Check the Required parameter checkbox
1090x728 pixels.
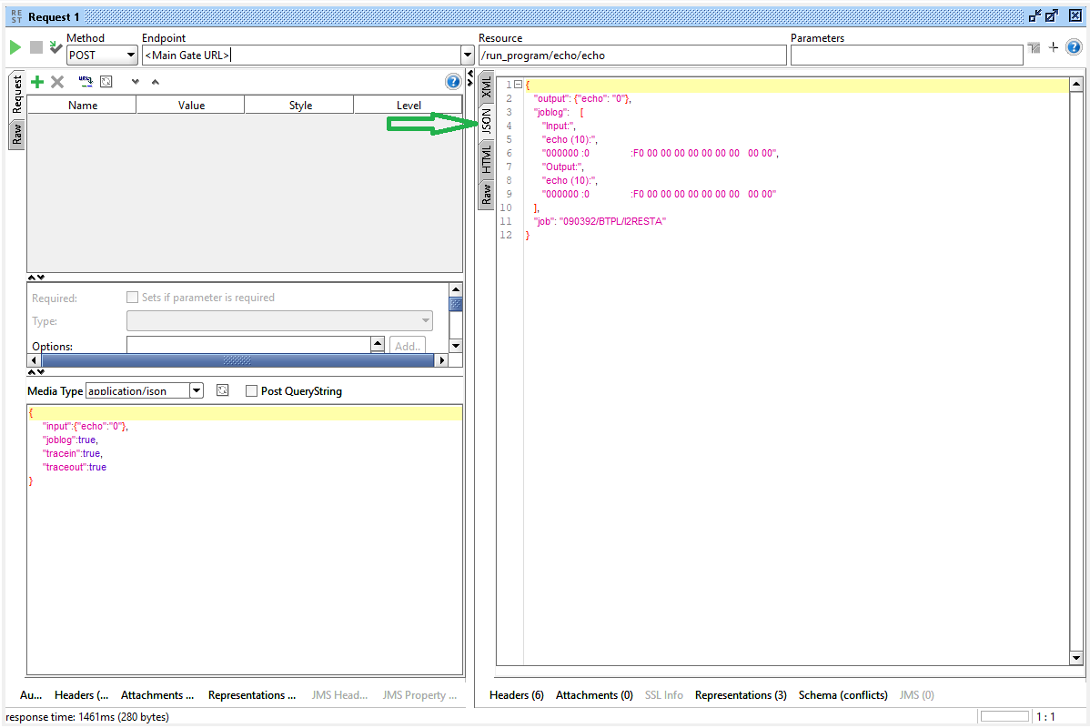tap(132, 297)
